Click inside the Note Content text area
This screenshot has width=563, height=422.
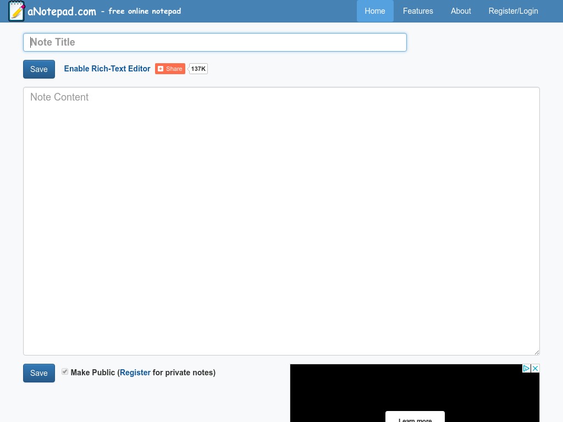tap(281, 221)
